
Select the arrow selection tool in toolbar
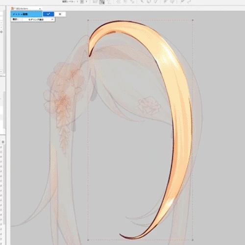pyautogui.click(x=142, y=1)
